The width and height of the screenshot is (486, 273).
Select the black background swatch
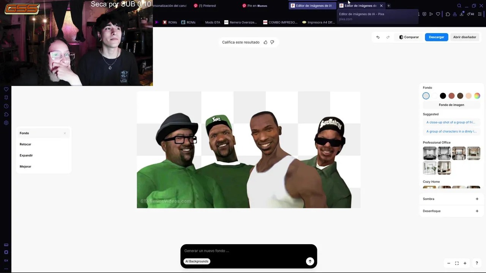(x=443, y=96)
